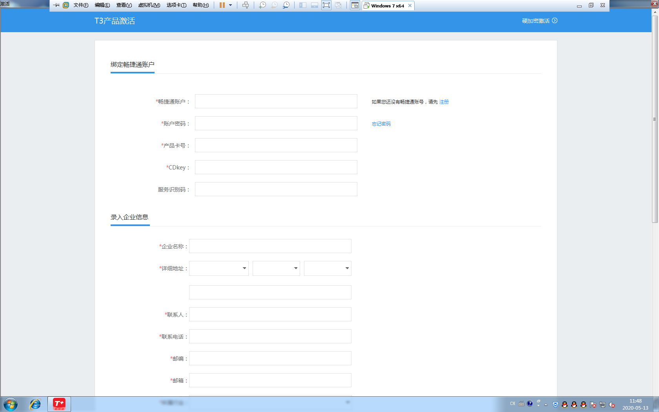Screen dimensions: 659x412
Task: Open the console view icon
Action: click(x=355, y=5)
